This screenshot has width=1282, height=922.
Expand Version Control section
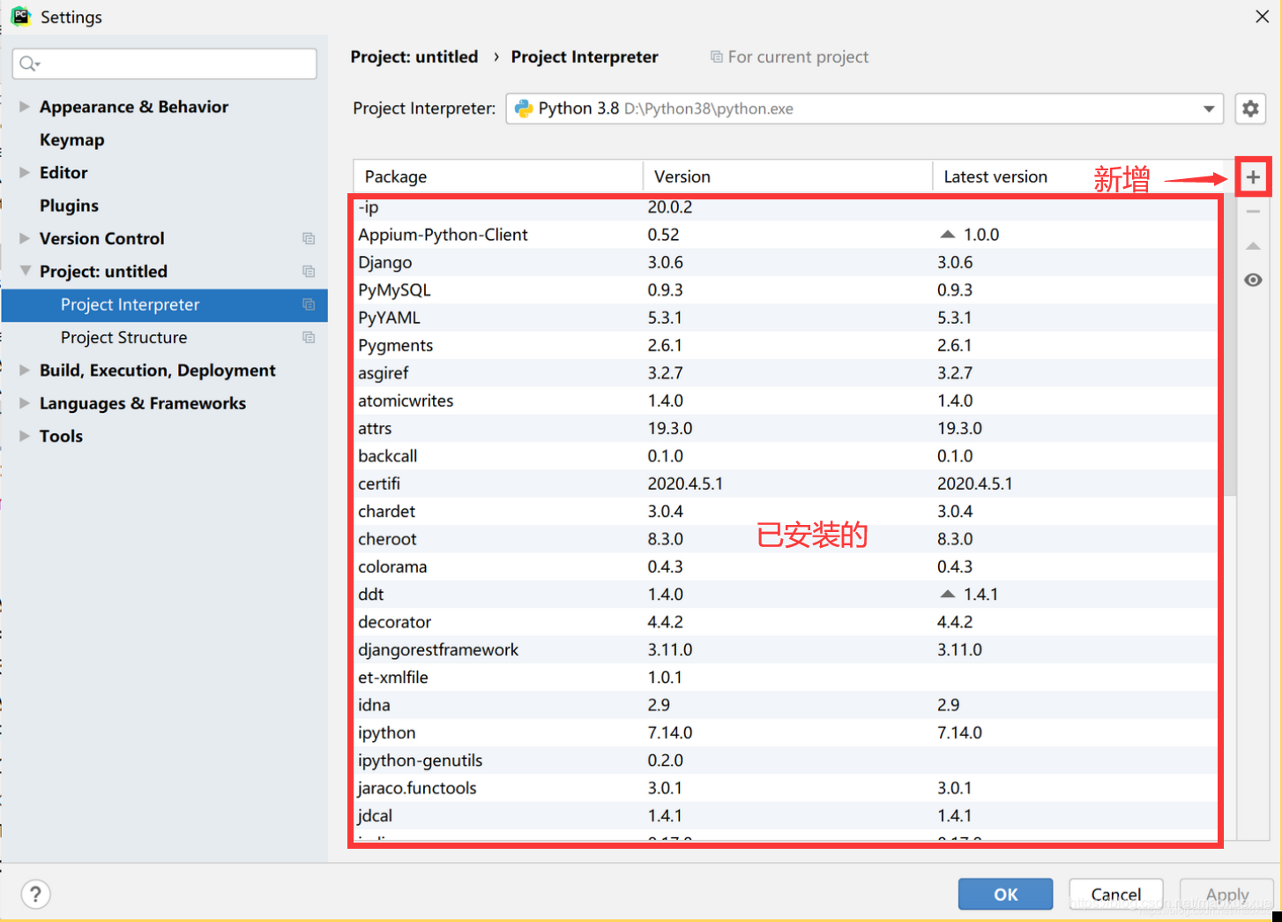pos(25,238)
